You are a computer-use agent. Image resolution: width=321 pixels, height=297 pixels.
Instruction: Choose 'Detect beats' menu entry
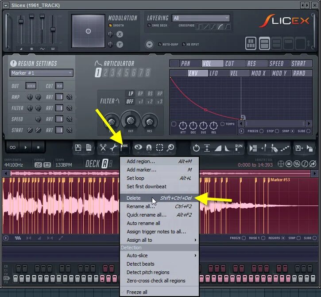(159, 264)
